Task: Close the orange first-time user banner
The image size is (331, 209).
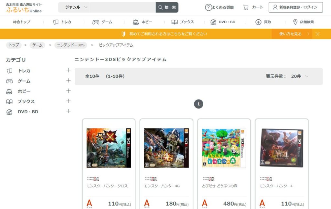Action: point(317,34)
